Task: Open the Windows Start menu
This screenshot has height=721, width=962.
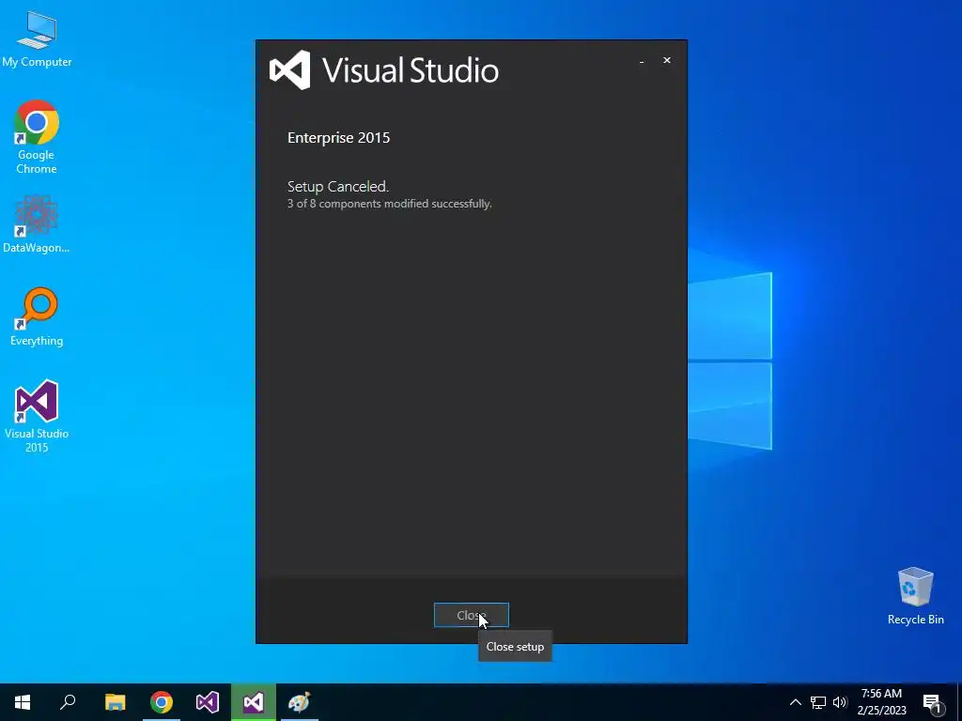Action: [23, 702]
